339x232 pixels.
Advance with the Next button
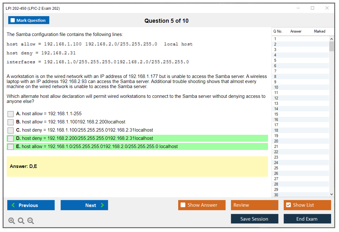(84, 205)
